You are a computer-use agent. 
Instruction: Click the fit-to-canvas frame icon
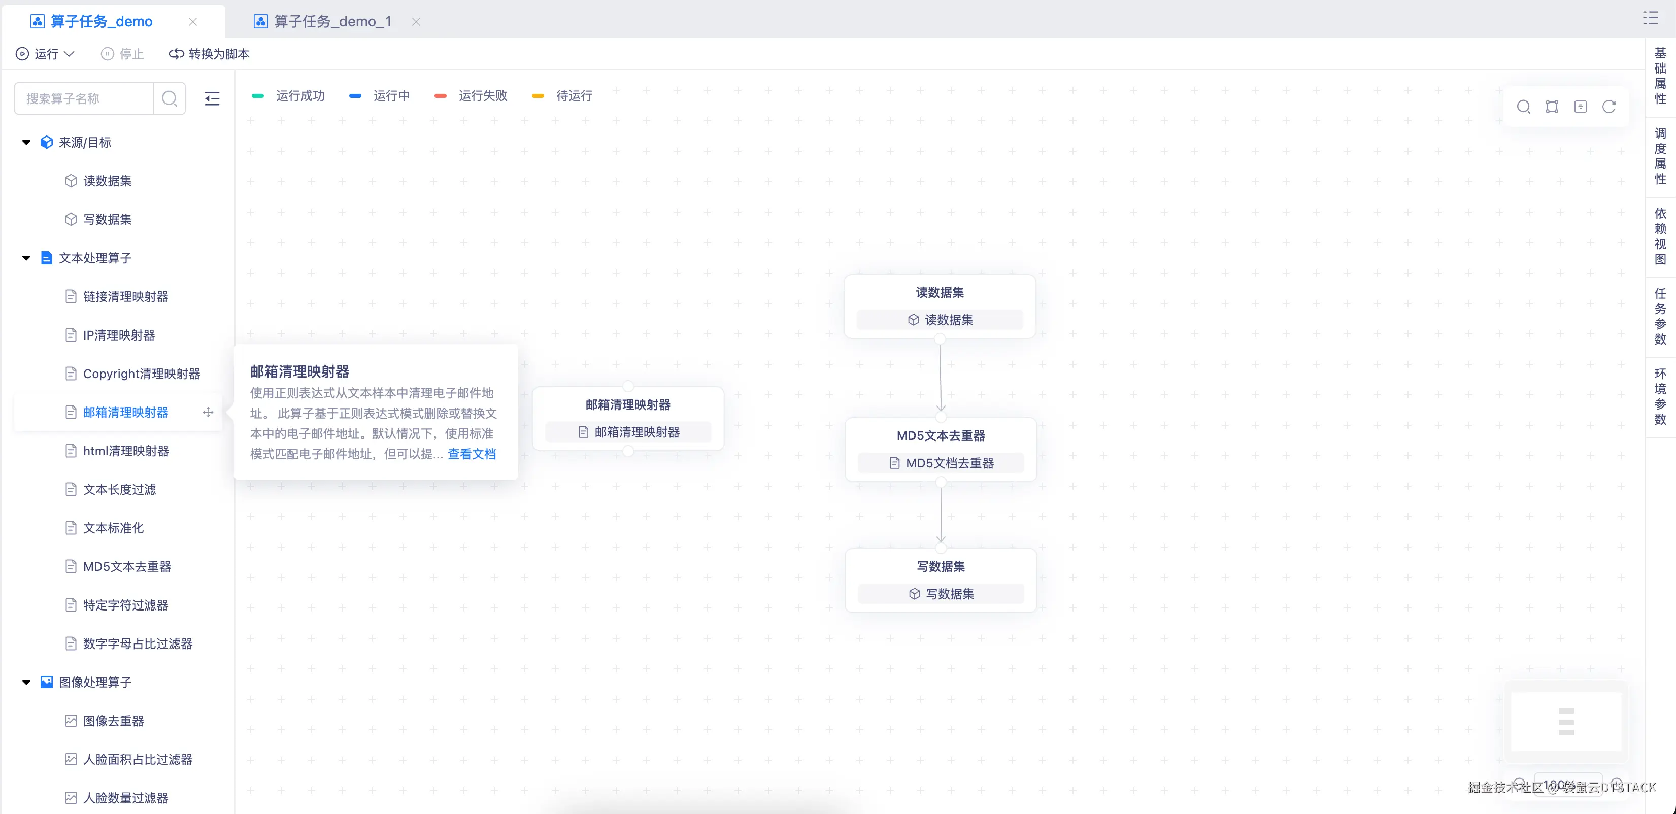[x=1552, y=107]
